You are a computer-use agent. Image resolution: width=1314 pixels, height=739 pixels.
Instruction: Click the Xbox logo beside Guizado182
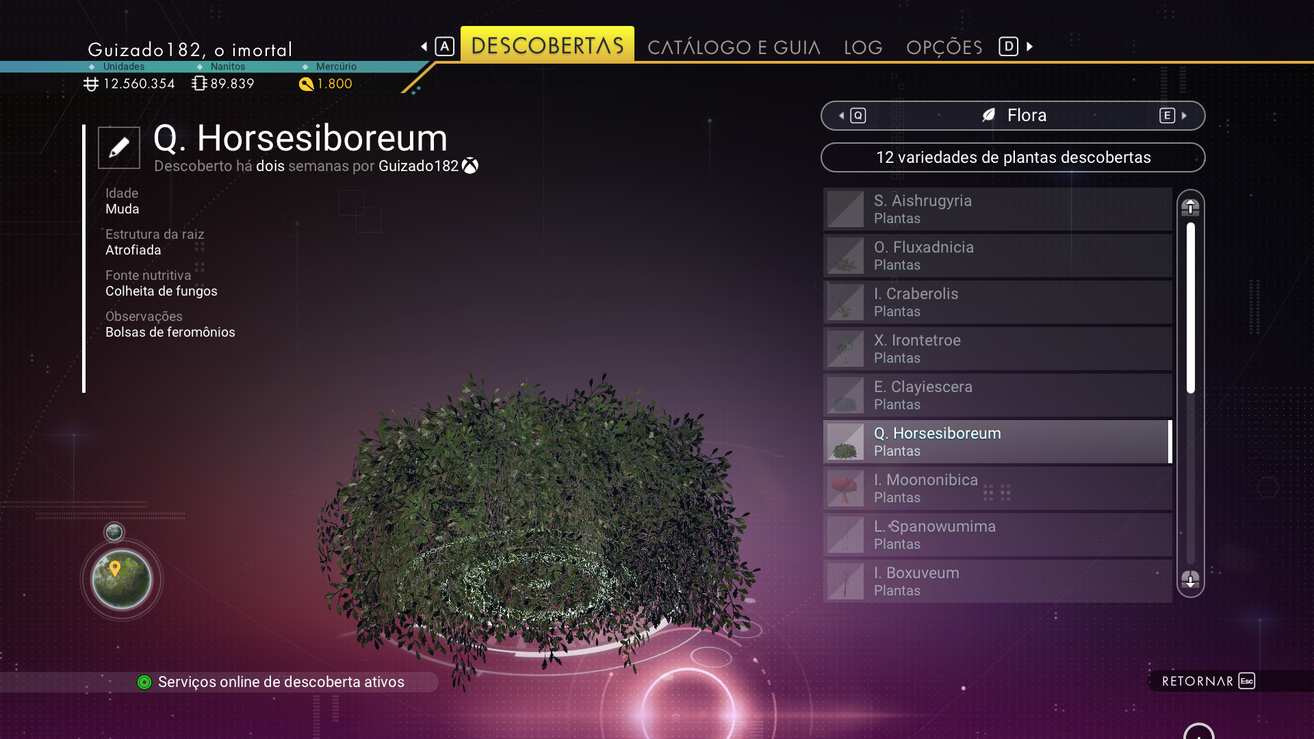pyautogui.click(x=470, y=166)
